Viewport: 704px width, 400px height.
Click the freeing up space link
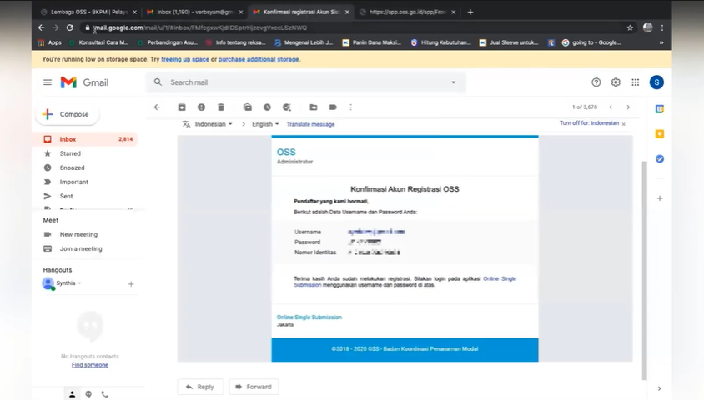coord(185,59)
